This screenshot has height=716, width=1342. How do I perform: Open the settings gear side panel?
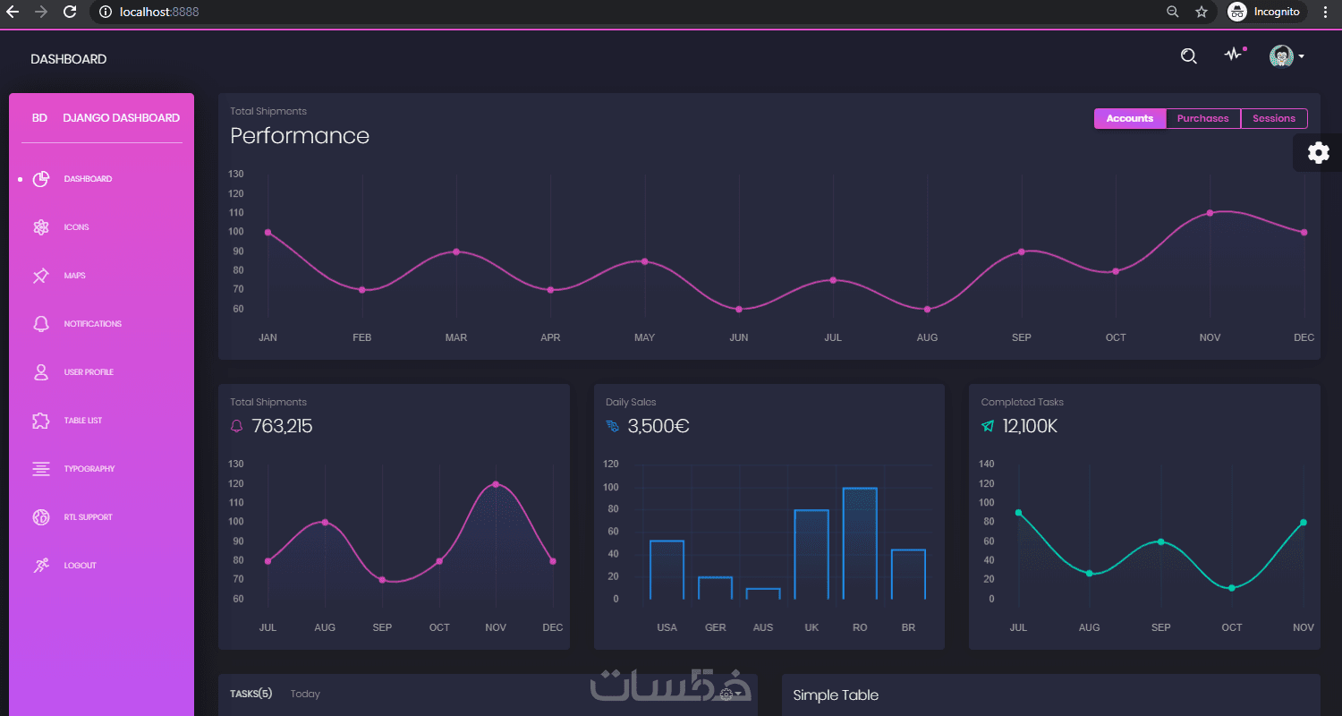point(1318,152)
